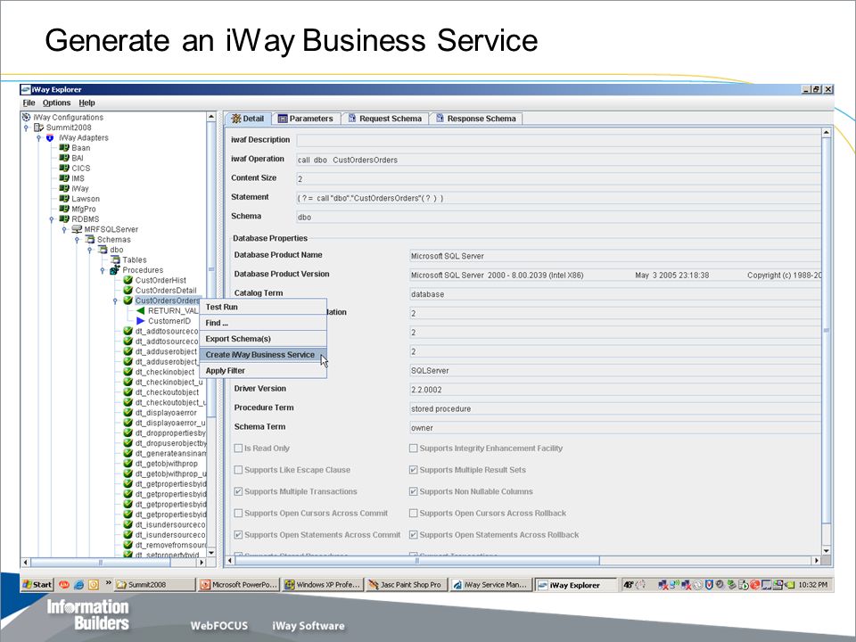The width and height of the screenshot is (856, 642).
Task: Collapse the MRFSQLServer tree node
Action: coord(64,230)
